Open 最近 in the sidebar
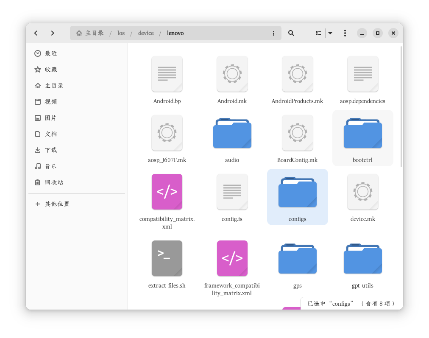Viewport: 429px width, 338px height. (77, 53)
